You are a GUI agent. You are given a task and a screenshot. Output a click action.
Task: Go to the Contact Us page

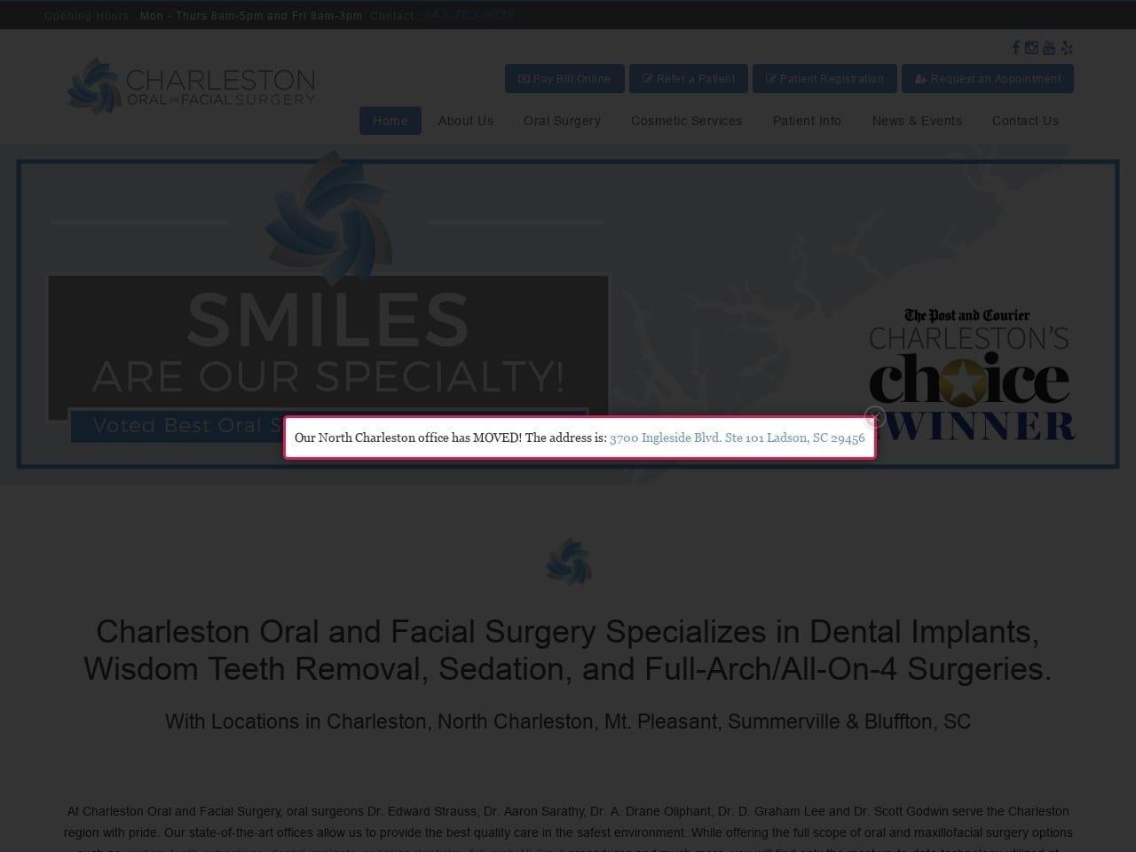pyautogui.click(x=1025, y=121)
